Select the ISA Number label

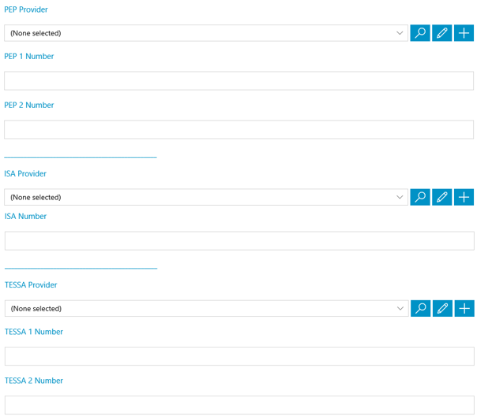(x=25, y=217)
